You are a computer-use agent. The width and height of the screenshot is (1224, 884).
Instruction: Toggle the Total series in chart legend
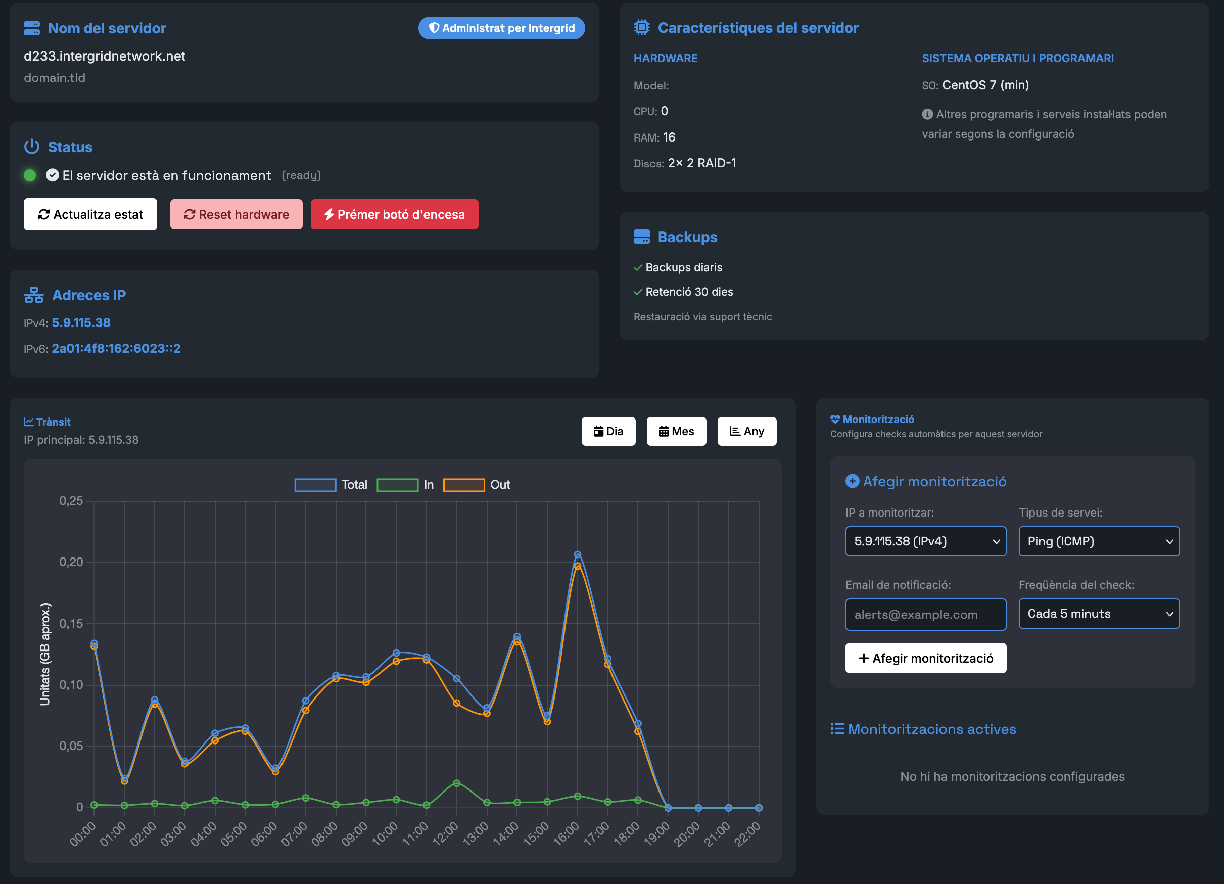click(331, 485)
